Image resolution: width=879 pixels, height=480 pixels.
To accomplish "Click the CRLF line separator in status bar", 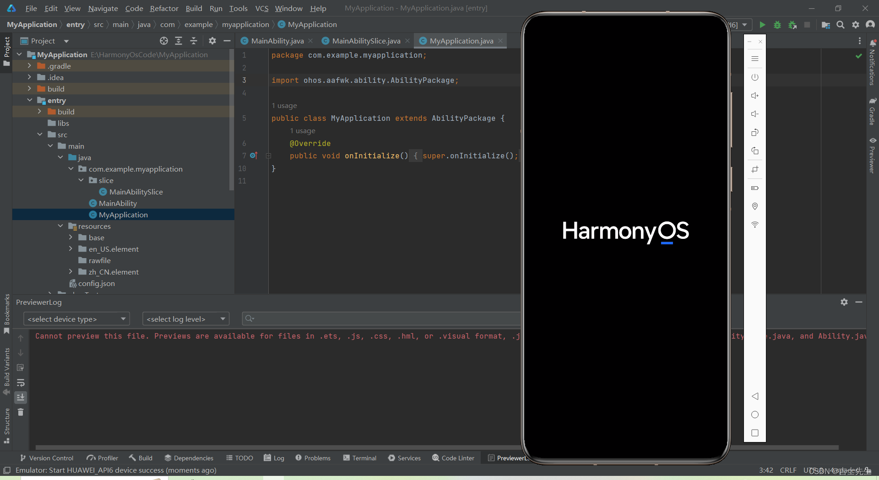I will [x=788, y=470].
